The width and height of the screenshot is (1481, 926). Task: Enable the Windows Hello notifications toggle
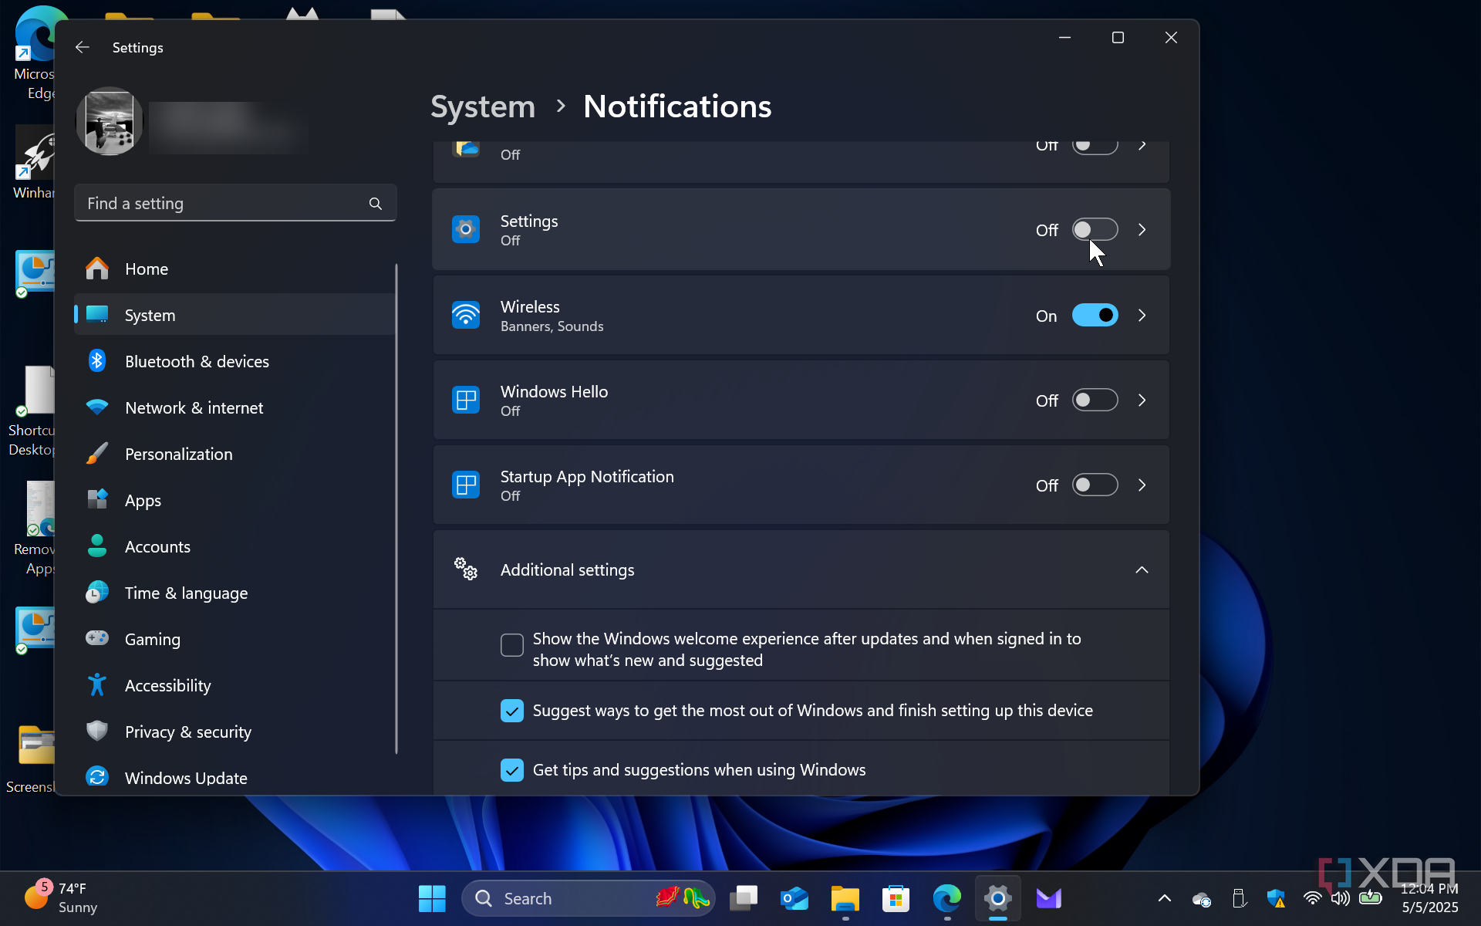pyautogui.click(x=1095, y=400)
